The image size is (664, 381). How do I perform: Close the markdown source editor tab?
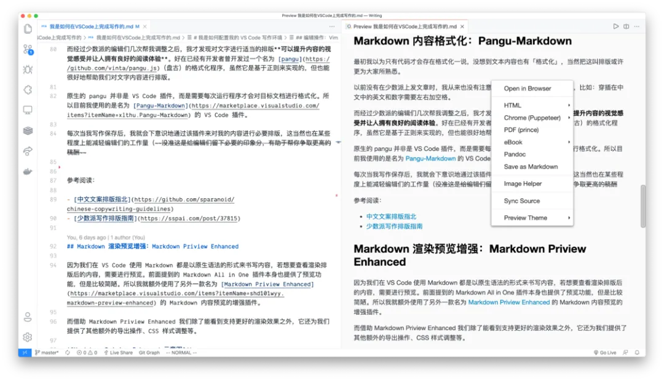pyautogui.click(x=145, y=26)
